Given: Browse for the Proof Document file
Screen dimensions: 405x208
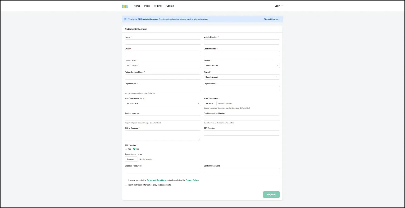Looking at the screenshot, I should (210, 103).
